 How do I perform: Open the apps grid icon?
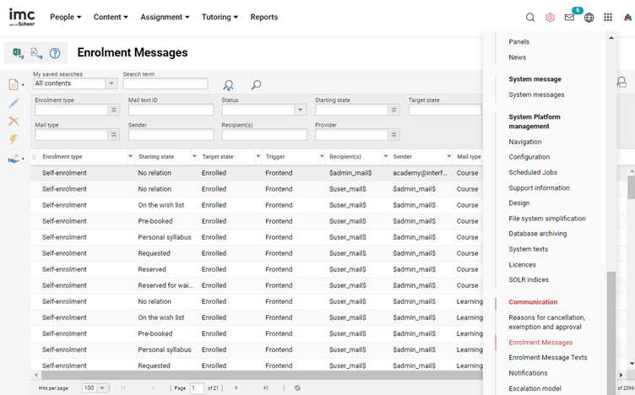[608, 17]
